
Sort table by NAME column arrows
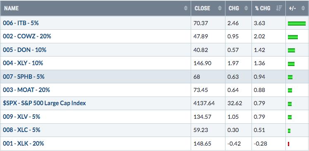(x=186, y=8)
